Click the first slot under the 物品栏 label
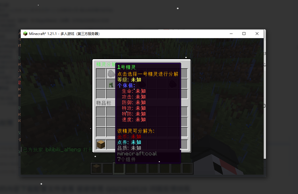This screenshot has height=194, width=298. [x=101, y=112]
